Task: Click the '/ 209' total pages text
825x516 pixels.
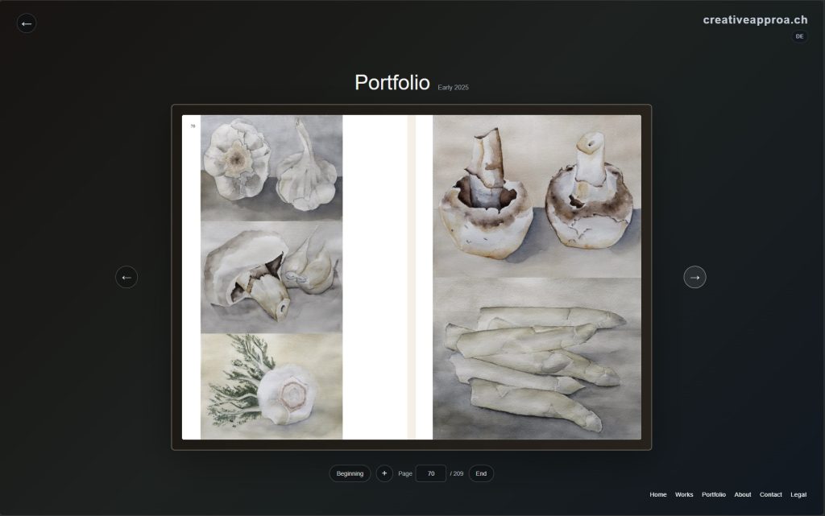Action: (457, 473)
